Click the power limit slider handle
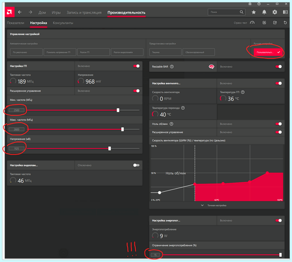The image size is (292, 262). 280,255
